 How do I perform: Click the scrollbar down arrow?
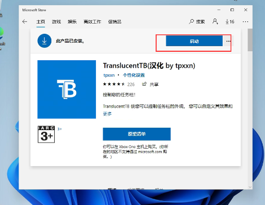pos(250,187)
